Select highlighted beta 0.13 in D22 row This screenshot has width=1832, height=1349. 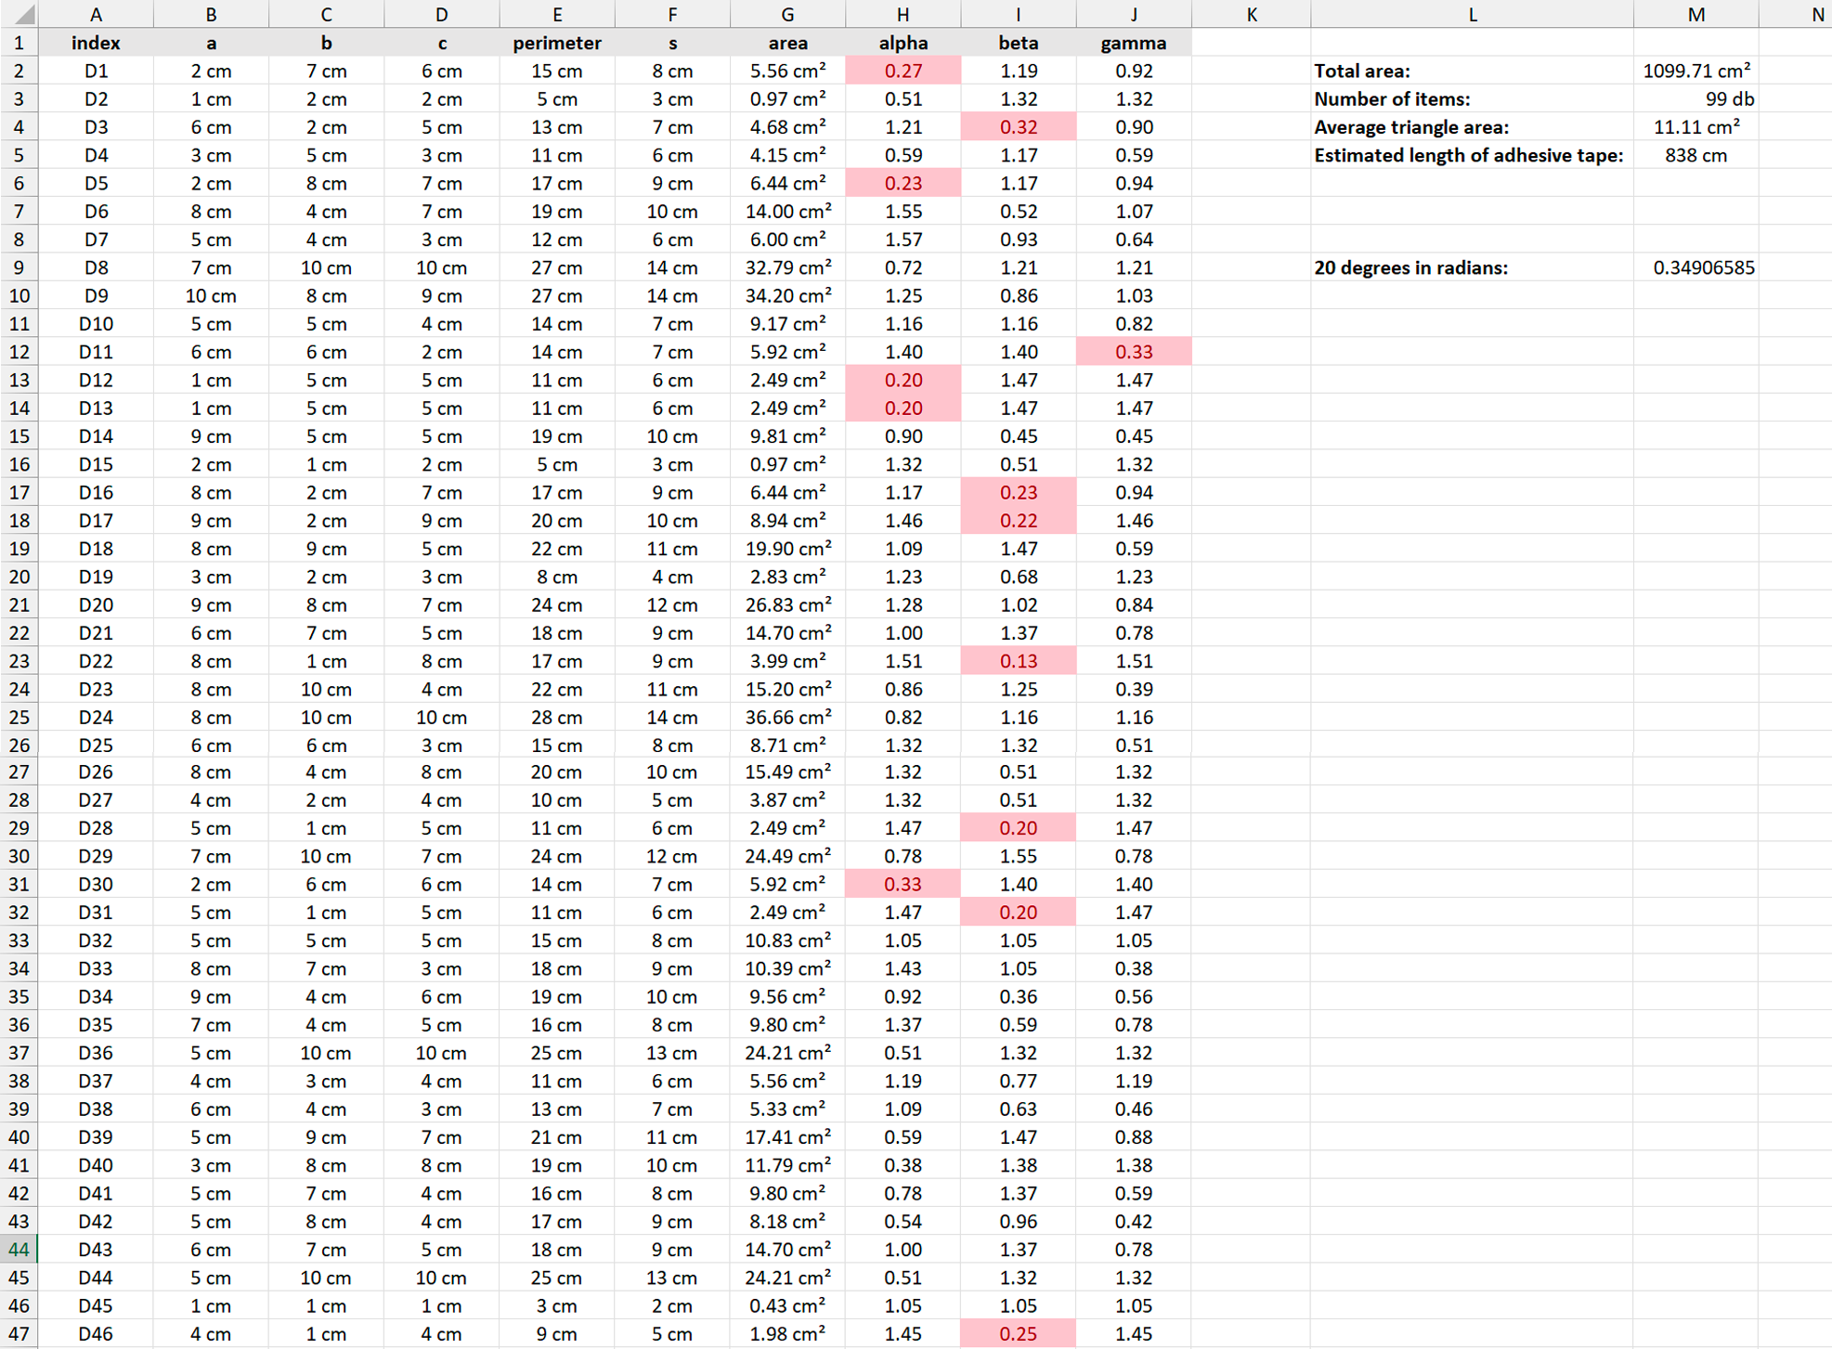point(1019,661)
